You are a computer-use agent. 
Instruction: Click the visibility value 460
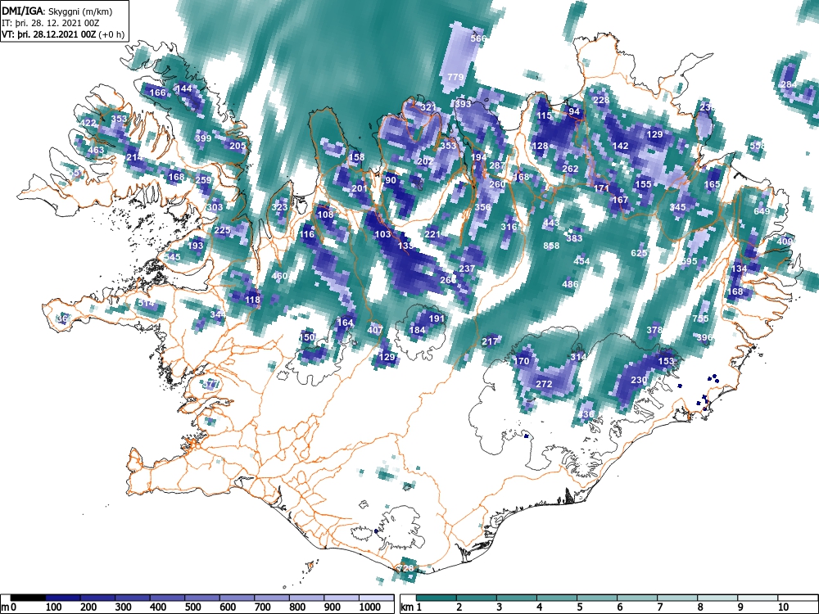pos(279,276)
